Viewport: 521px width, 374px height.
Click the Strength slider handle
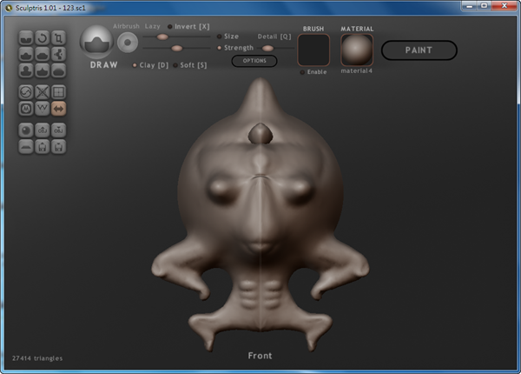pos(177,49)
